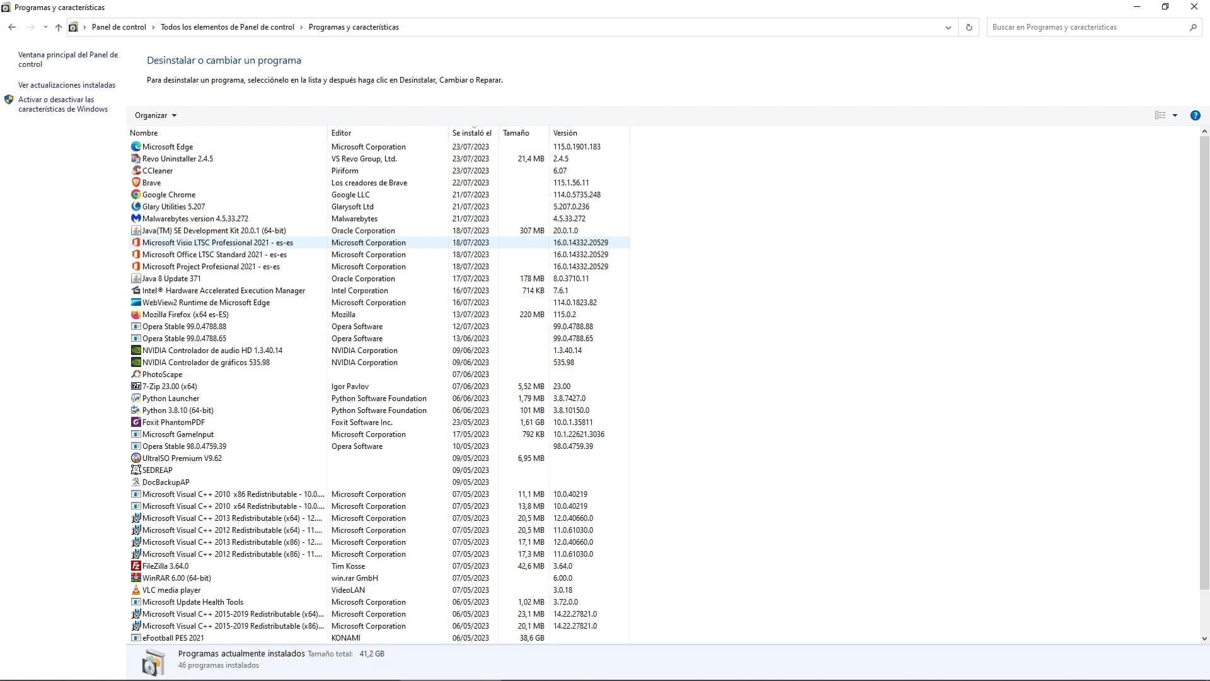The width and height of the screenshot is (1210, 681).
Task: Click the Malwarebytes program icon
Action: (135, 218)
